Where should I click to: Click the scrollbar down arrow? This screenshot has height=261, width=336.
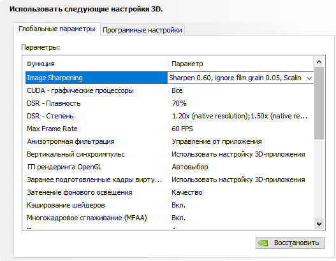[x=319, y=224]
